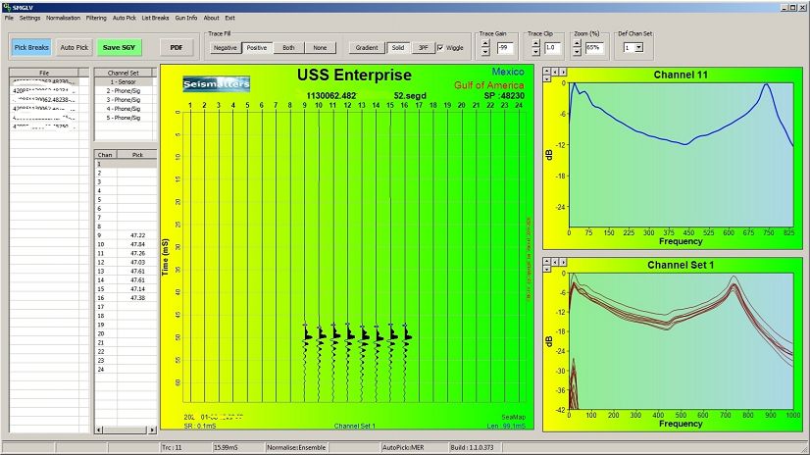The width and height of the screenshot is (810, 455).
Task: Open the Settings menu
Action: 29,18
